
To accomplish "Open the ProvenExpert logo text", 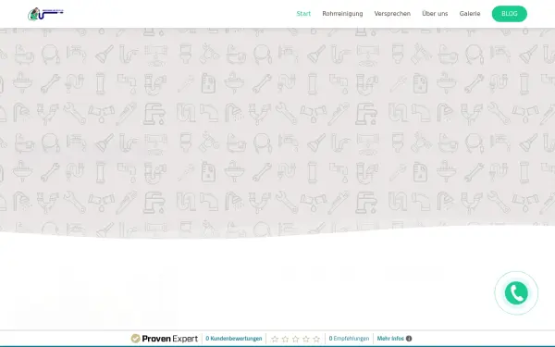I will pyautogui.click(x=169, y=339).
